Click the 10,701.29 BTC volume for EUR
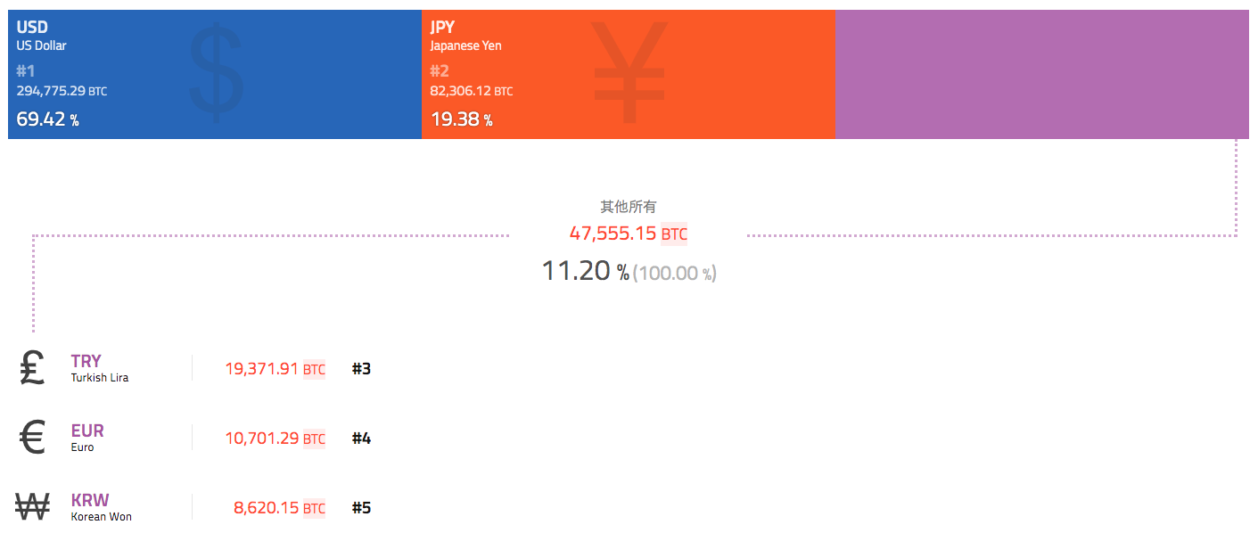The image size is (1258, 533). coord(275,438)
